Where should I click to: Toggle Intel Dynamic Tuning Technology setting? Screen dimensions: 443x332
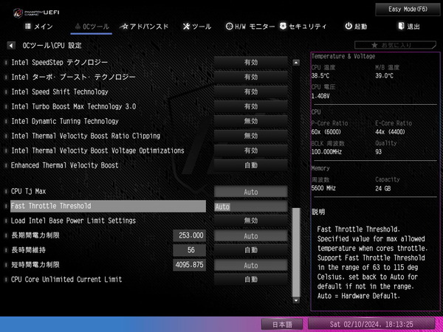click(x=250, y=121)
